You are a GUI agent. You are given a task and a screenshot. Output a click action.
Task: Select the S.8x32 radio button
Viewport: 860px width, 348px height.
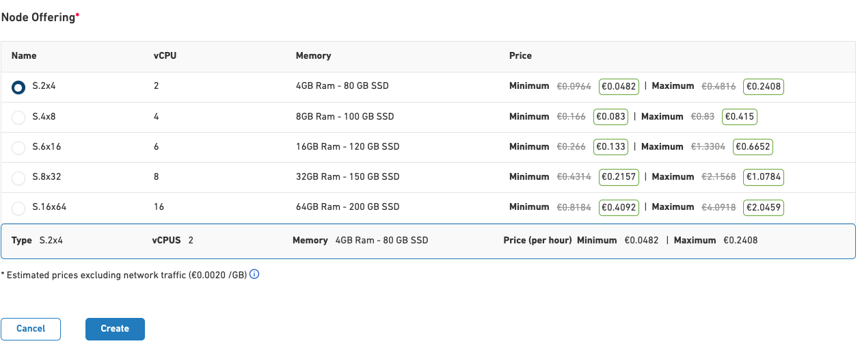point(18,178)
